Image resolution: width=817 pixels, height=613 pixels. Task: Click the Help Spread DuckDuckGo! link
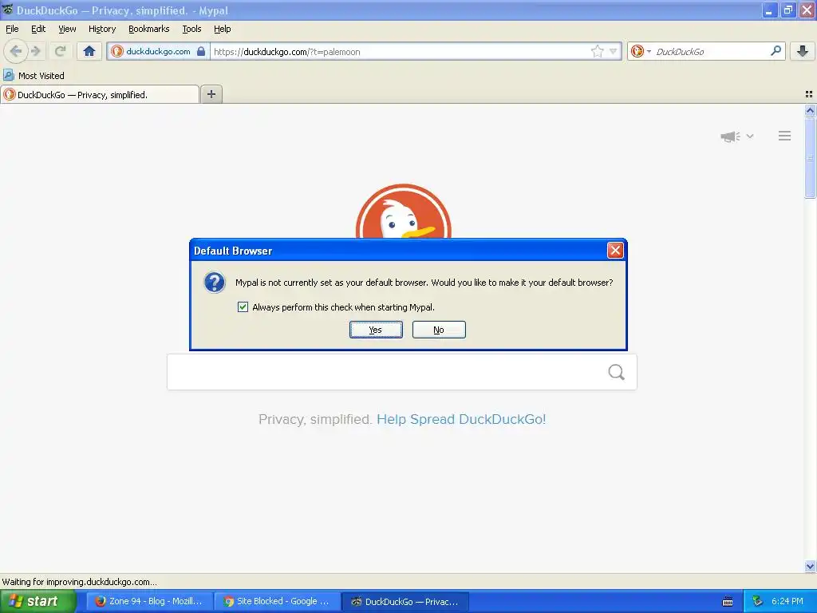(461, 419)
